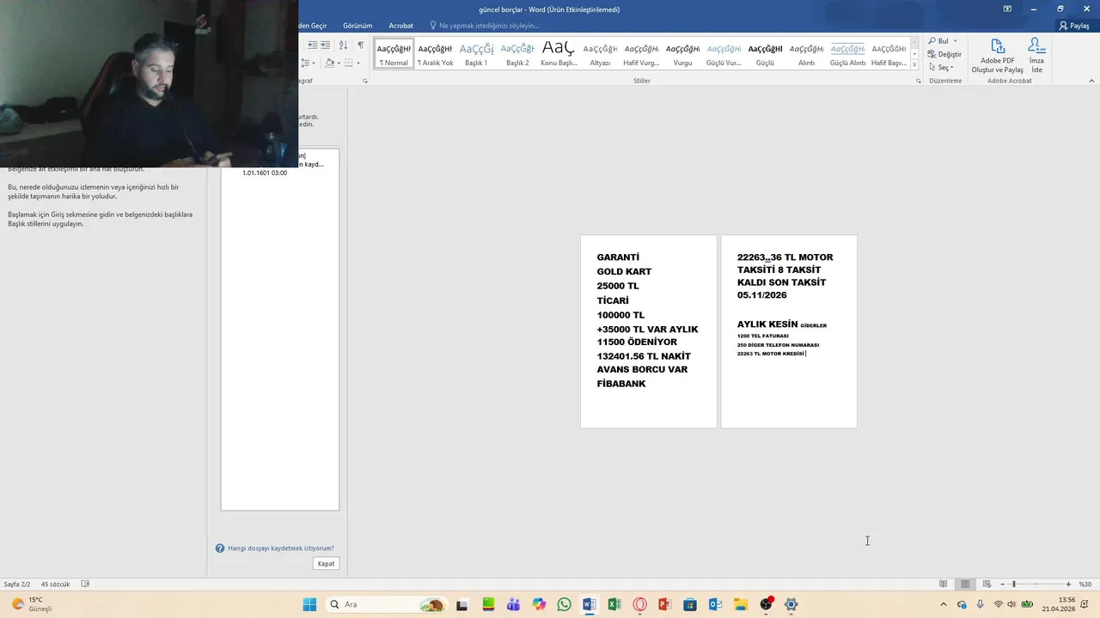Apply the Başlık 1 style
Screen dimensions: 1100x618
[476, 53]
